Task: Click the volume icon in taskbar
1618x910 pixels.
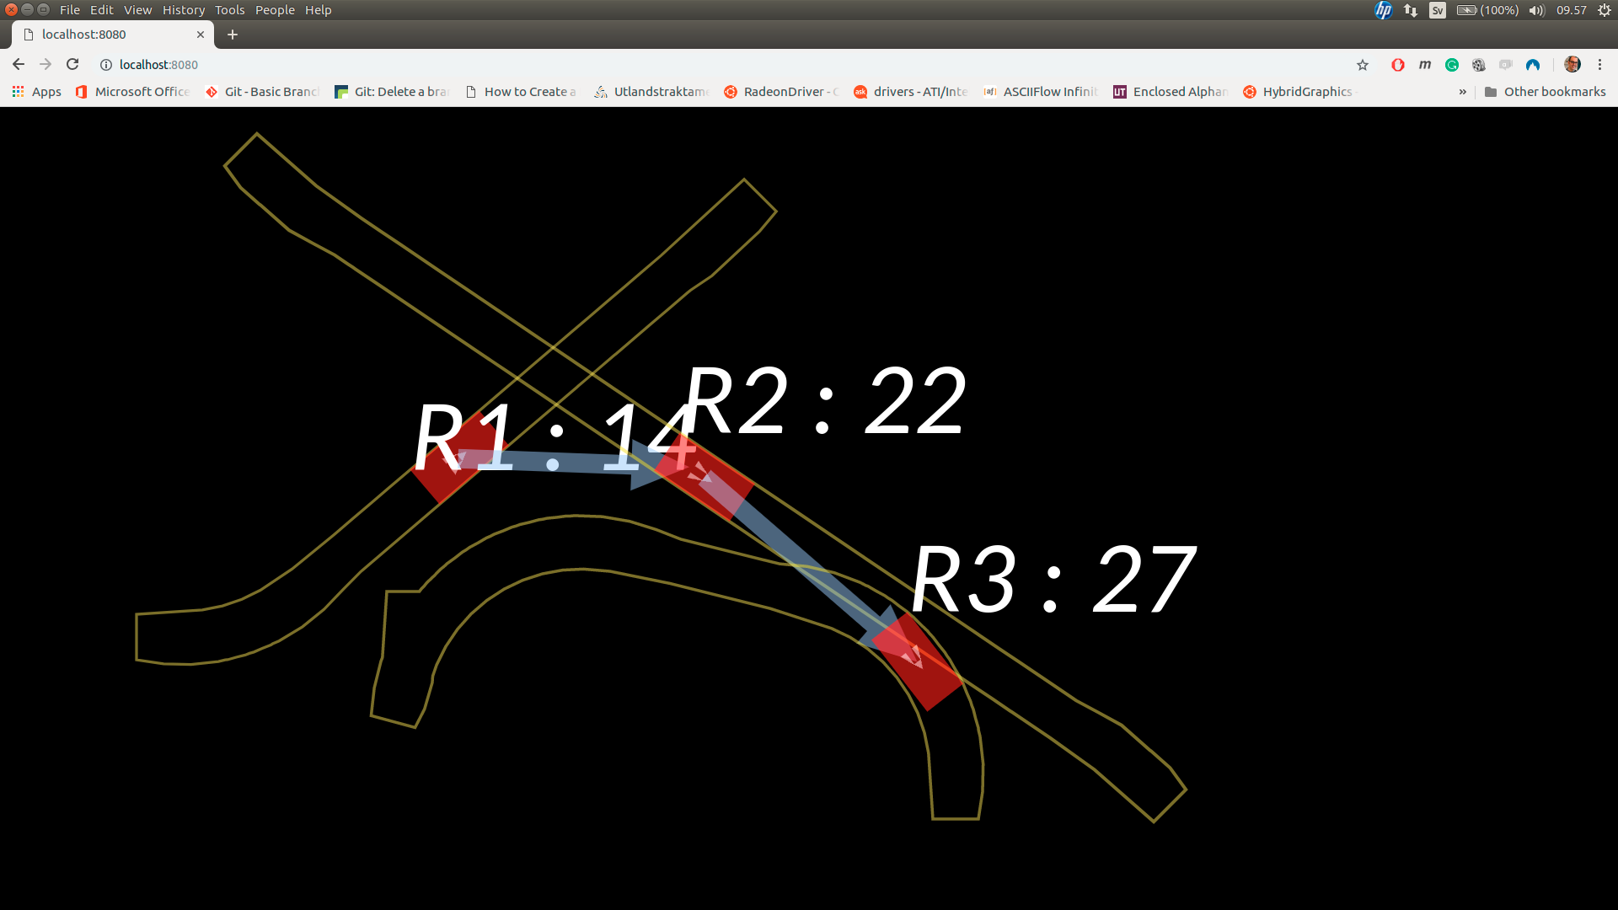Action: point(1537,10)
